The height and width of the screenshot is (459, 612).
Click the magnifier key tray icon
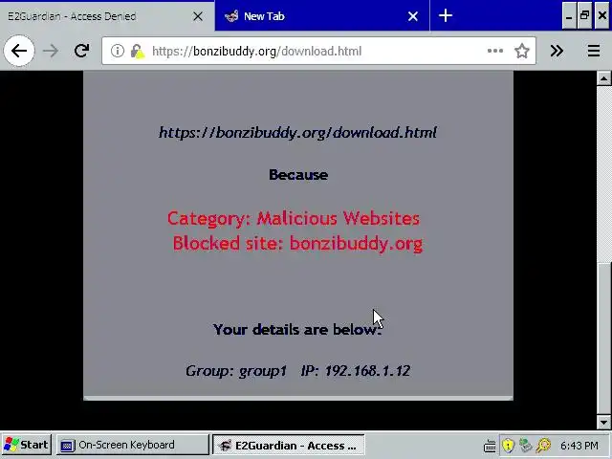click(x=543, y=446)
